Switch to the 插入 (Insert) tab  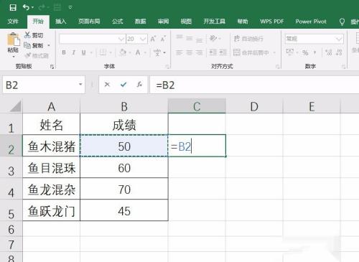pyautogui.click(x=61, y=22)
